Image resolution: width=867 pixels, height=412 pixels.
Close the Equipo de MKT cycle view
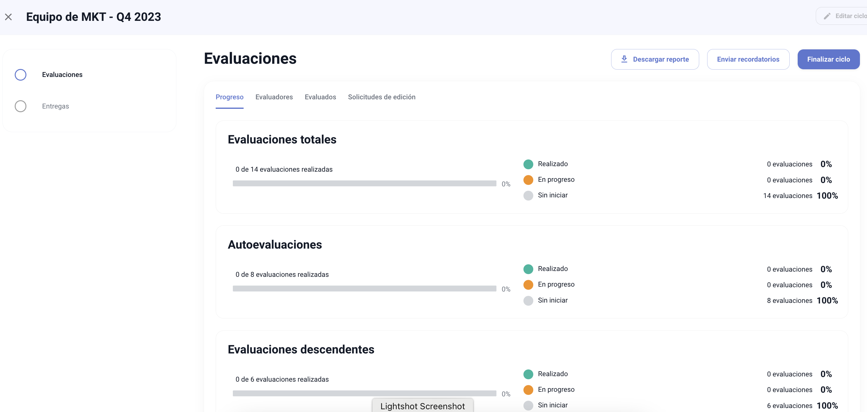click(x=8, y=17)
